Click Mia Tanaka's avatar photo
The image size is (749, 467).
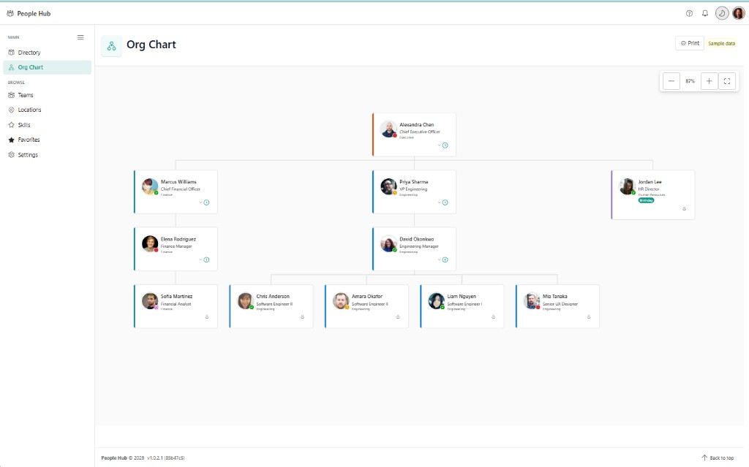[532, 301]
